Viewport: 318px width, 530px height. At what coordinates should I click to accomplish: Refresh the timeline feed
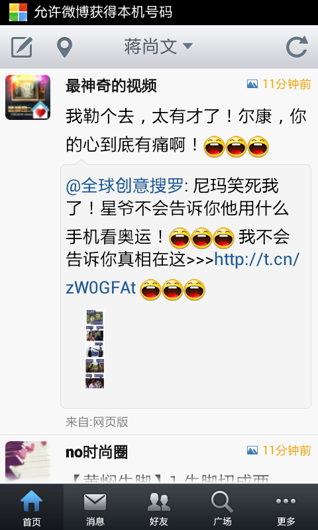coord(297,46)
